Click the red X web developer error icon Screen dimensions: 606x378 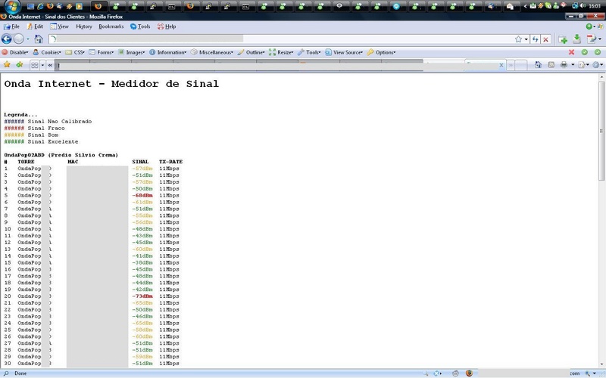click(x=571, y=52)
